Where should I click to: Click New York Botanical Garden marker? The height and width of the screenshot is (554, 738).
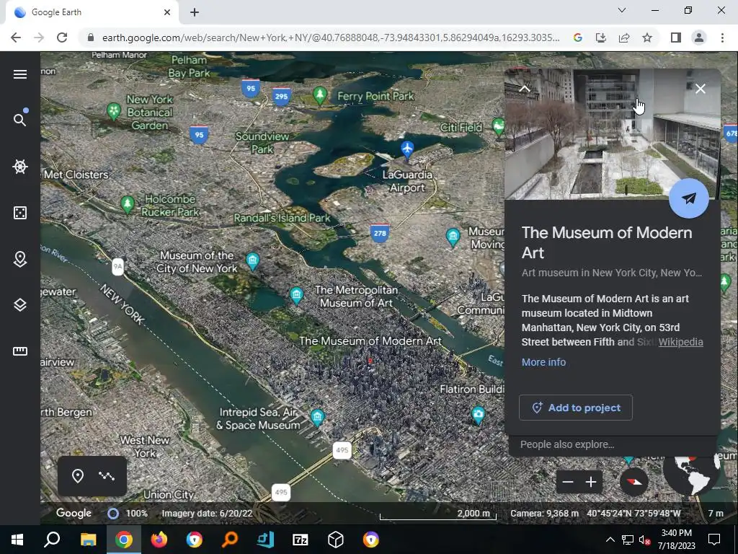(113, 112)
